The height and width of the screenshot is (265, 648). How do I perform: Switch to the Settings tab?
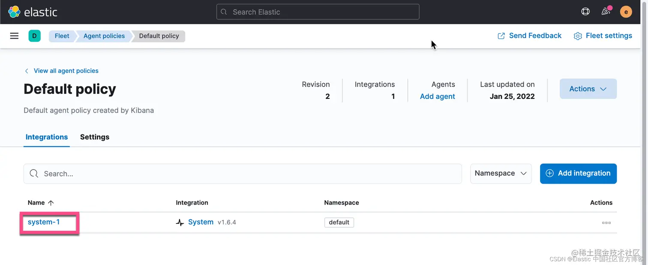click(95, 137)
